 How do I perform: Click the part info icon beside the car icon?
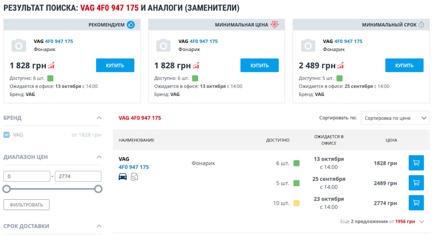click(x=134, y=177)
